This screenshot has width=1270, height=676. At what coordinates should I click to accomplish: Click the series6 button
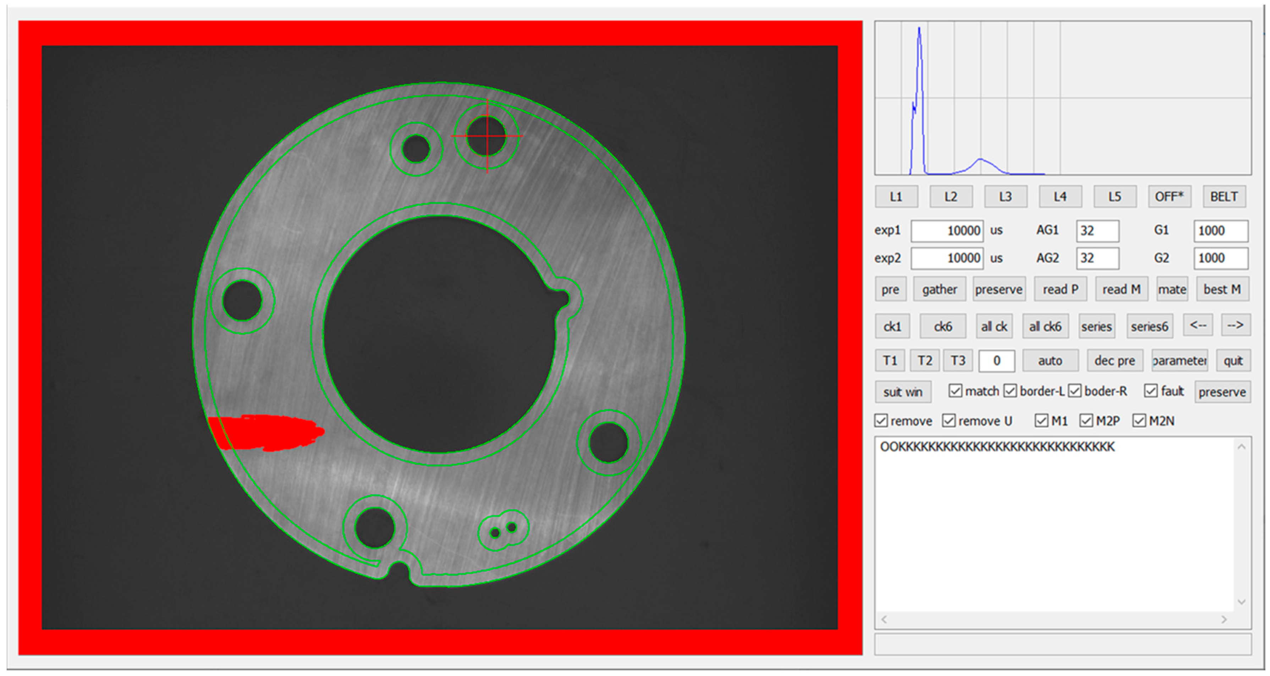tap(1149, 326)
